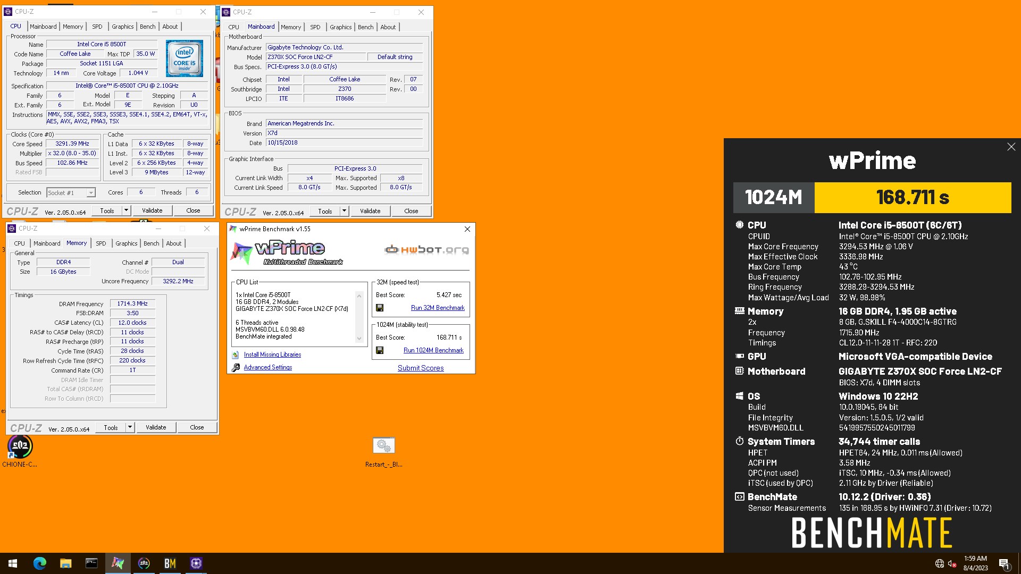1021x574 pixels.
Task: Open Windows Start menu
Action: (13, 563)
